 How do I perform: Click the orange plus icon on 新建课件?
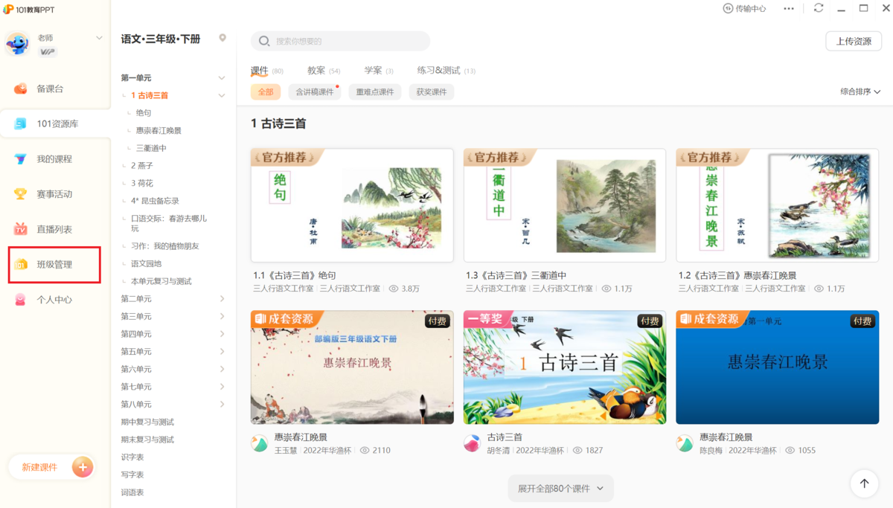(x=83, y=467)
